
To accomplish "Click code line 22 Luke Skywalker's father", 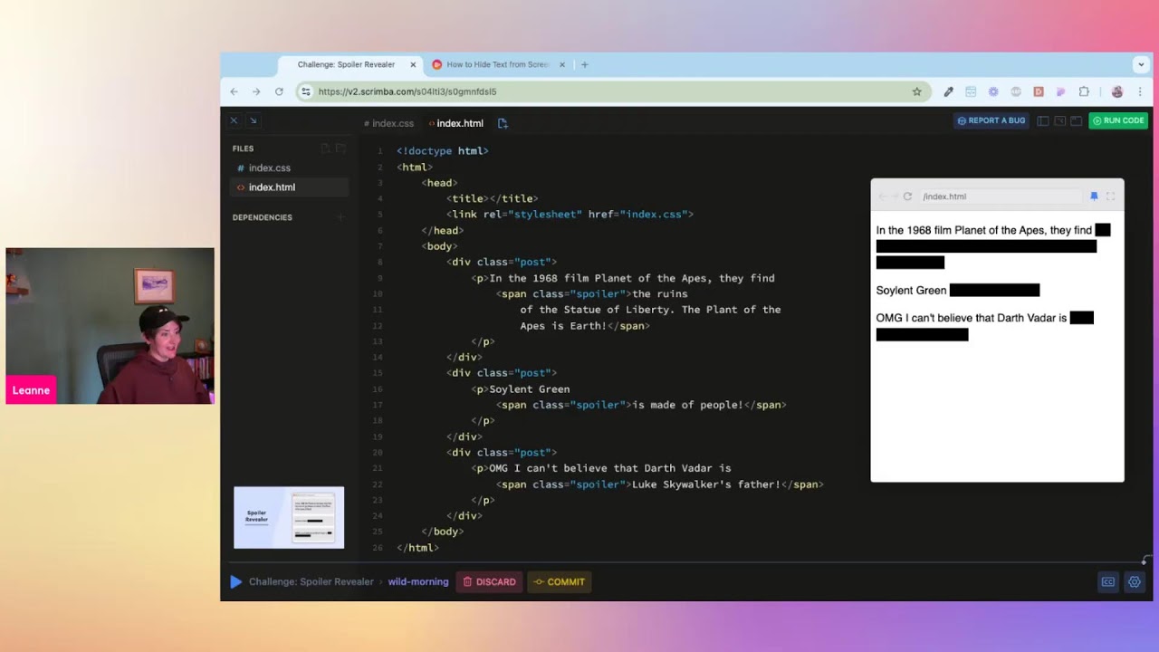I will [659, 484].
